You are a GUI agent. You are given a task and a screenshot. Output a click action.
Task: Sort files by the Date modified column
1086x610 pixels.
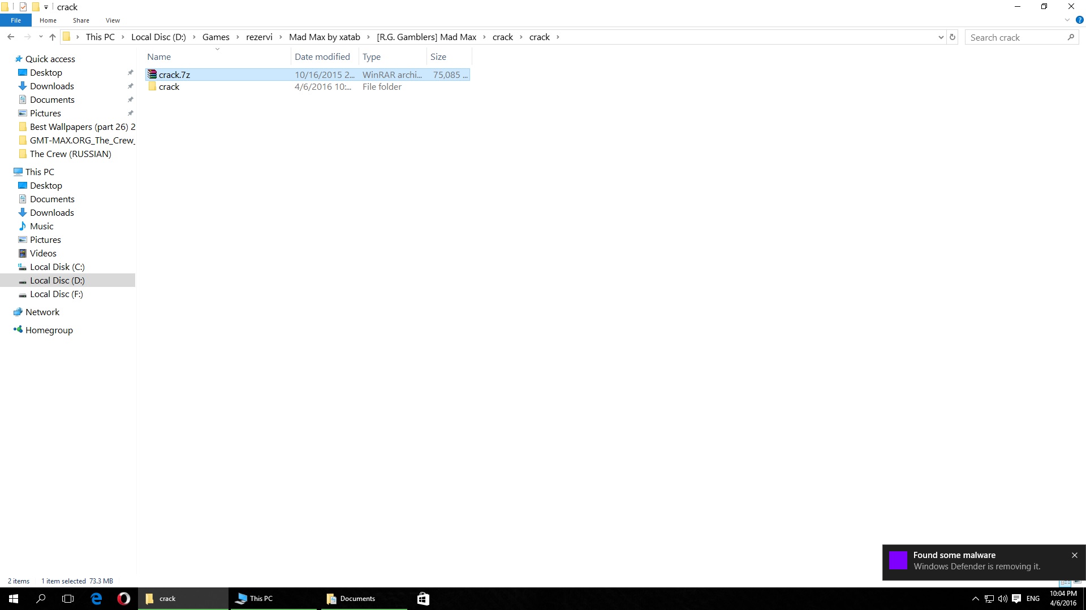[322, 57]
